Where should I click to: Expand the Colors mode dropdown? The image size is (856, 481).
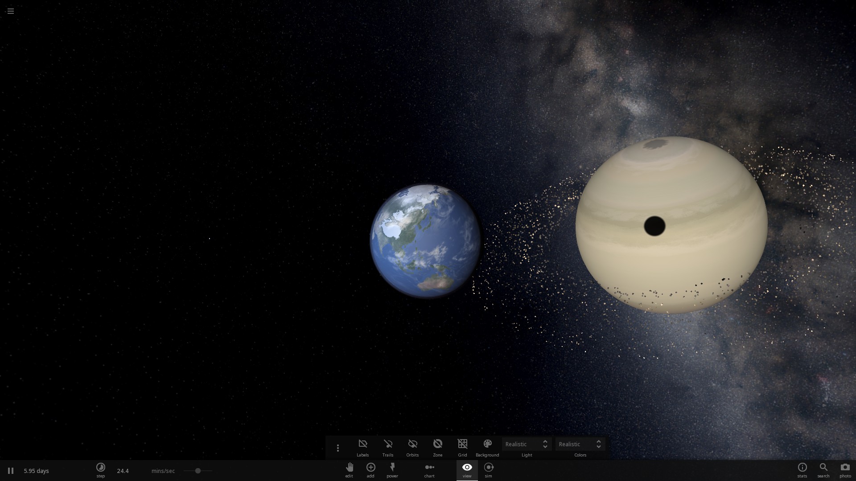point(580,444)
